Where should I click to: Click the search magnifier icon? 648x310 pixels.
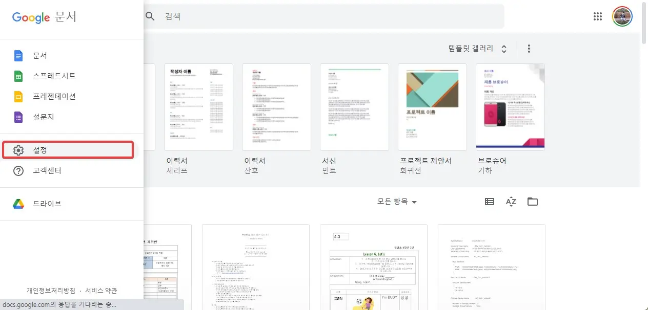[150, 16]
